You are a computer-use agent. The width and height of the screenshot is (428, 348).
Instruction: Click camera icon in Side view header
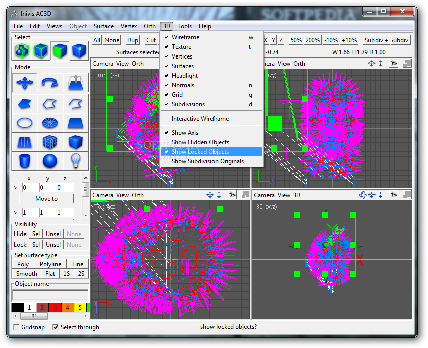tap(394, 63)
